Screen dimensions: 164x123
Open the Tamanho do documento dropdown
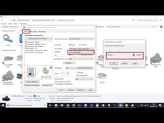(81, 39)
